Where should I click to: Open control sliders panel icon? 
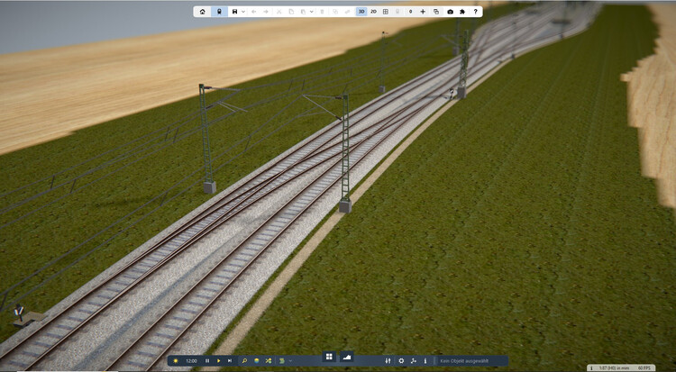388,361
